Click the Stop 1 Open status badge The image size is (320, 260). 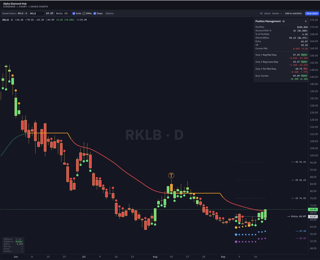tap(304, 55)
